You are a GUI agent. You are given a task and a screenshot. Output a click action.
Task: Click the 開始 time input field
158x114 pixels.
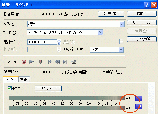[x=42, y=42]
